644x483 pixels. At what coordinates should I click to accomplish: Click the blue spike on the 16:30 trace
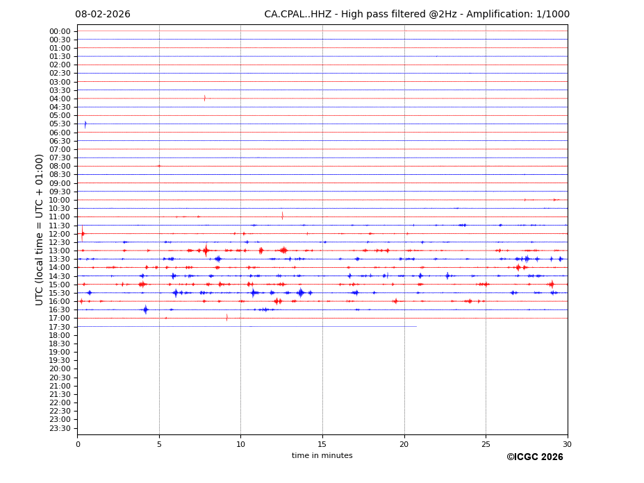point(145,310)
